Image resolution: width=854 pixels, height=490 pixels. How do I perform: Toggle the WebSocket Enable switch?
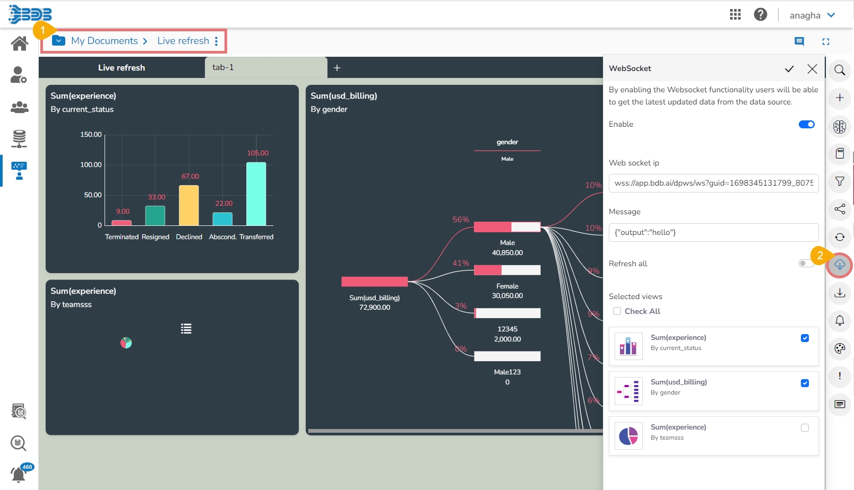pos(807,124)
